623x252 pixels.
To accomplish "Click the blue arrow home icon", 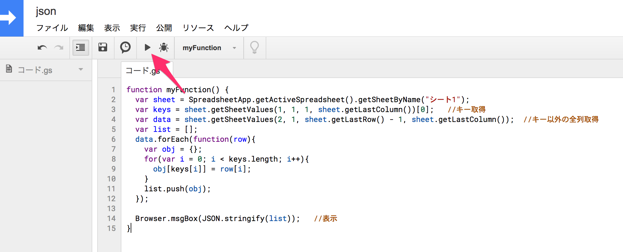I will (x=11, y=18).
